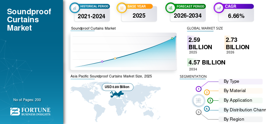The height and width of the screenshot is (124, 266).
Task: Click the Base Year label
Action: 137,6
